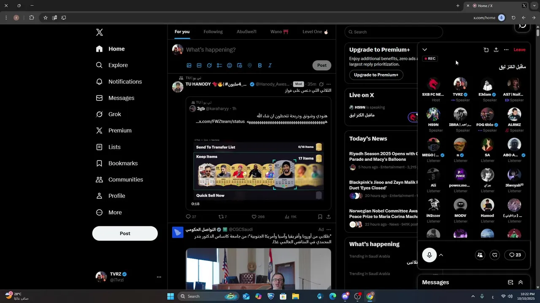Toggle the Space microphone mute button
The image size is (540, 303).
[x=429, y=255]
